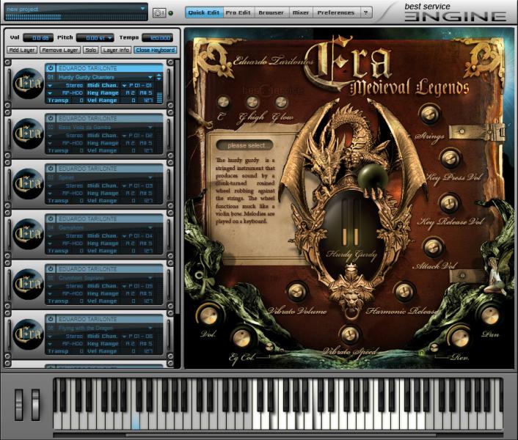The image size is (518, 440).
Task: Click the Strings knob
Action: pos(430,114)
